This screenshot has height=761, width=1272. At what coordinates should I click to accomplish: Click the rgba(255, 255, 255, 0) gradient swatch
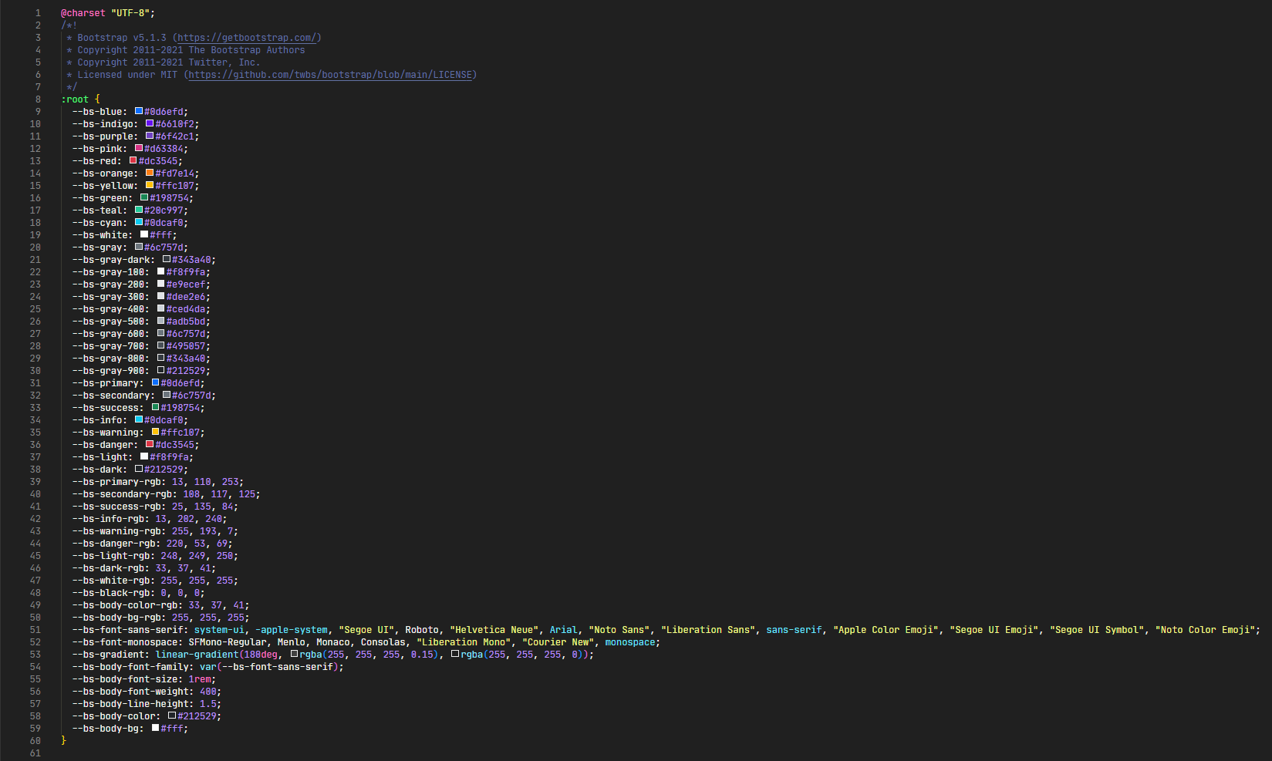[x=455, y=654]
